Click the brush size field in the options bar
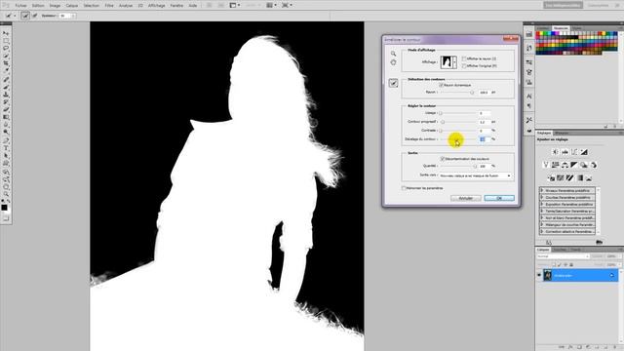The height and width of the screenshot is (351, 624). tap(65, 16)
